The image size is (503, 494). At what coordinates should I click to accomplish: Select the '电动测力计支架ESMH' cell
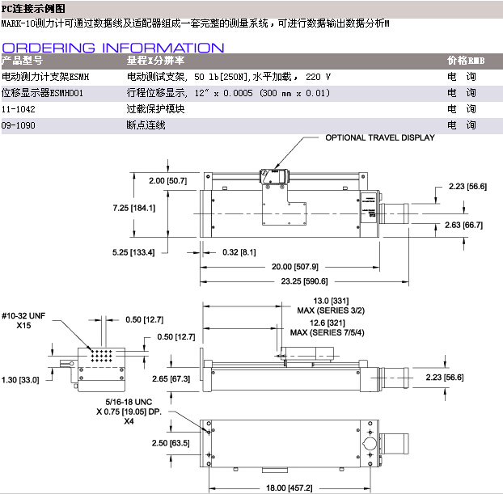point(45,77)
